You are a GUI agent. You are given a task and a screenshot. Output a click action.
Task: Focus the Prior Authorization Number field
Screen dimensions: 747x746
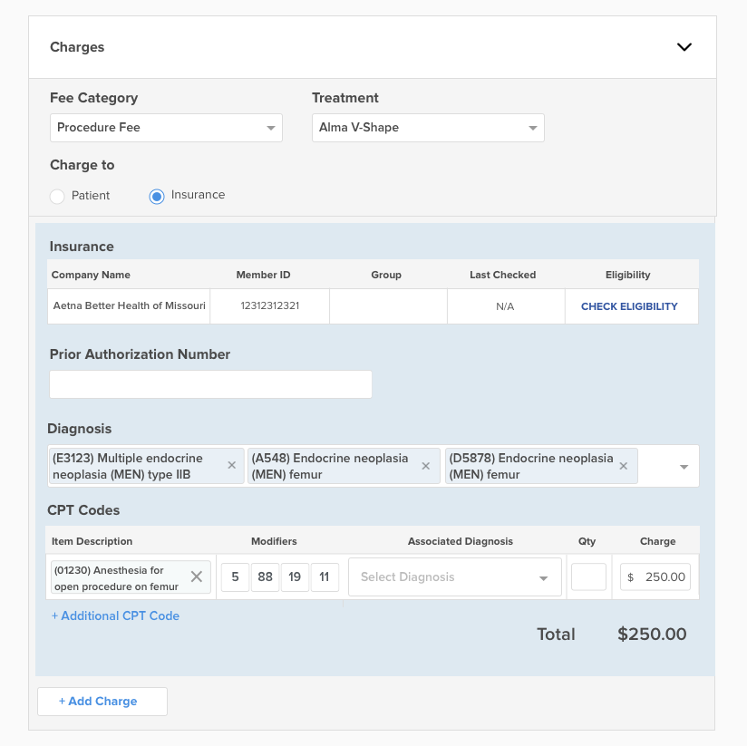point(210,384)
